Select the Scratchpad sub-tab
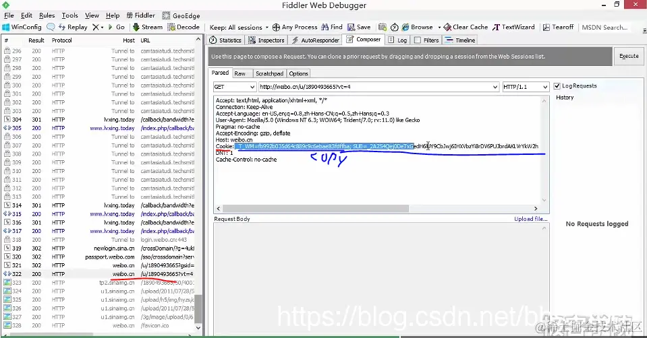The height and width of the screenshot is (338, 647). pyautogui.click(x=269, y=73)
